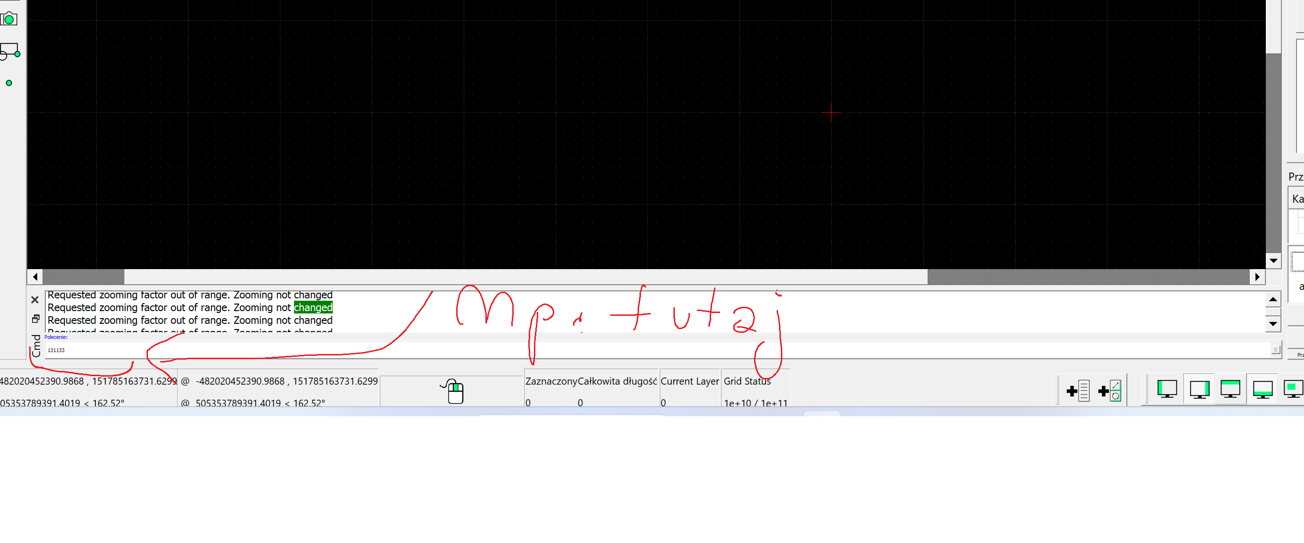Toggle the top dock area widgets
Image resolution: width=1304 pixels, height=543 pixels.
click(x=1230, y=389)
